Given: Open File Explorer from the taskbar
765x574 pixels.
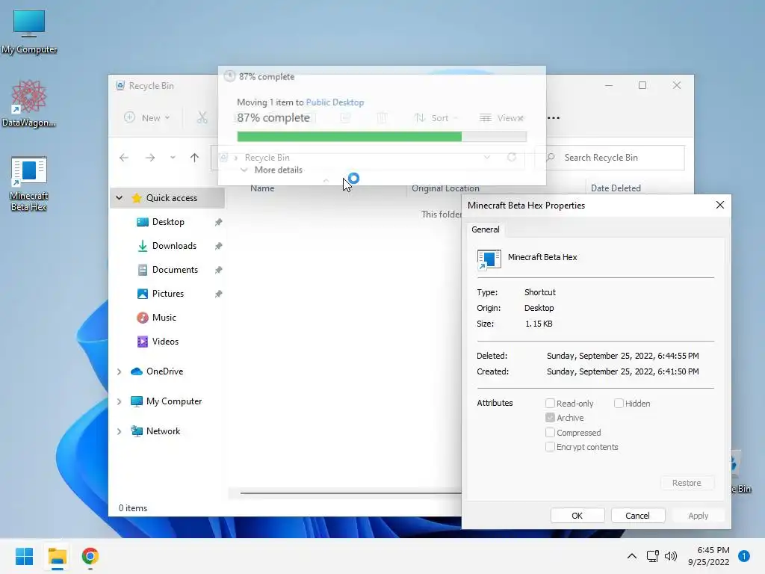Looking at the screenshot, I should [57, 556].
